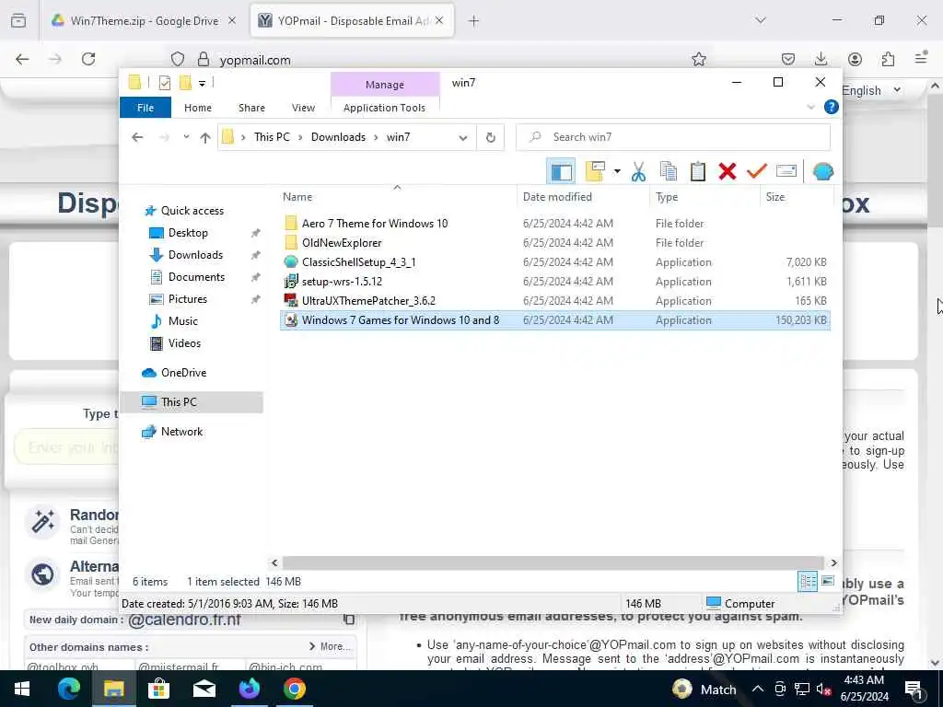Bookmark the yopmail page star icon
This screenshot has height=707, width=943.
point(698,59)
